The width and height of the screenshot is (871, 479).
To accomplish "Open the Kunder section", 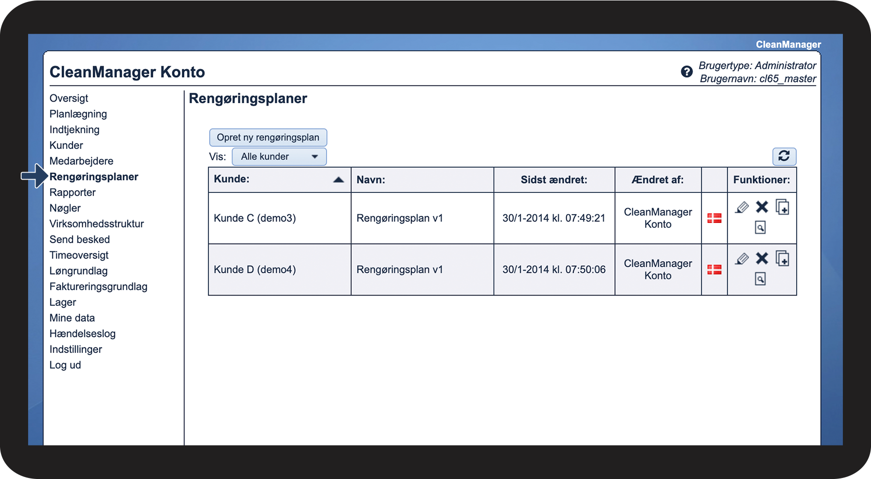I will point(66,146).
